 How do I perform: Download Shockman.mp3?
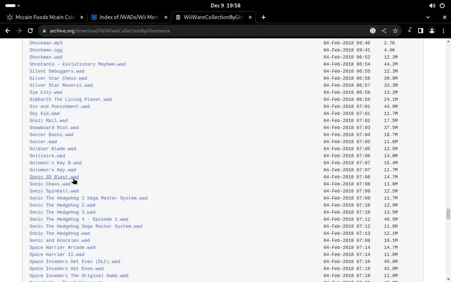[46, 43]
